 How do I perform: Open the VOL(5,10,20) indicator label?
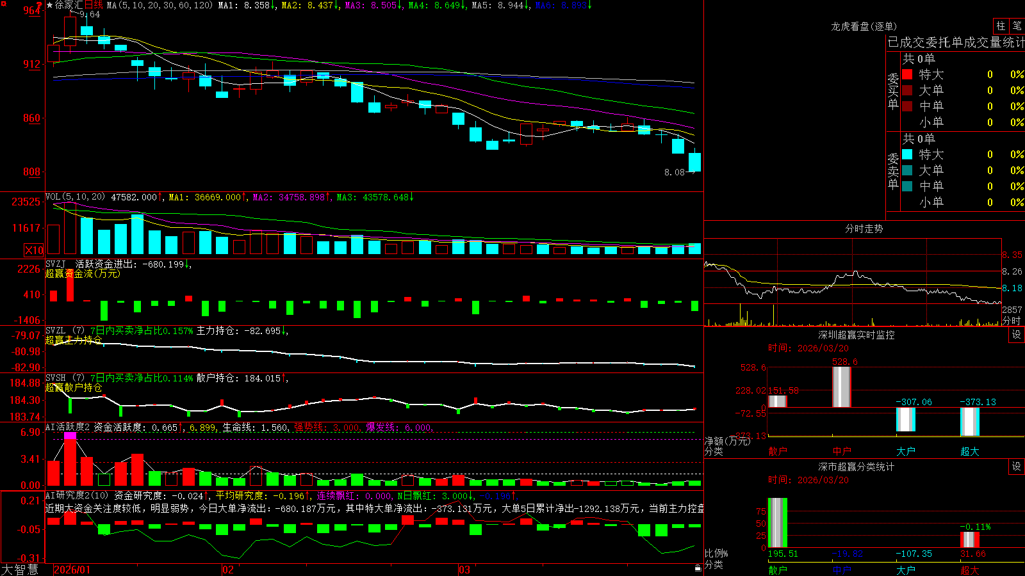[75, 197]
